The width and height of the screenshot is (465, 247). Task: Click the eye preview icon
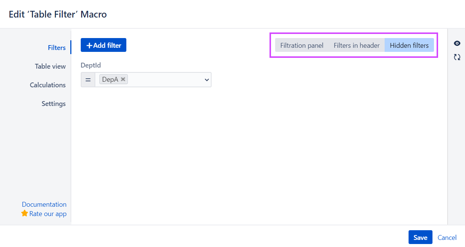[x=457, y=43]
